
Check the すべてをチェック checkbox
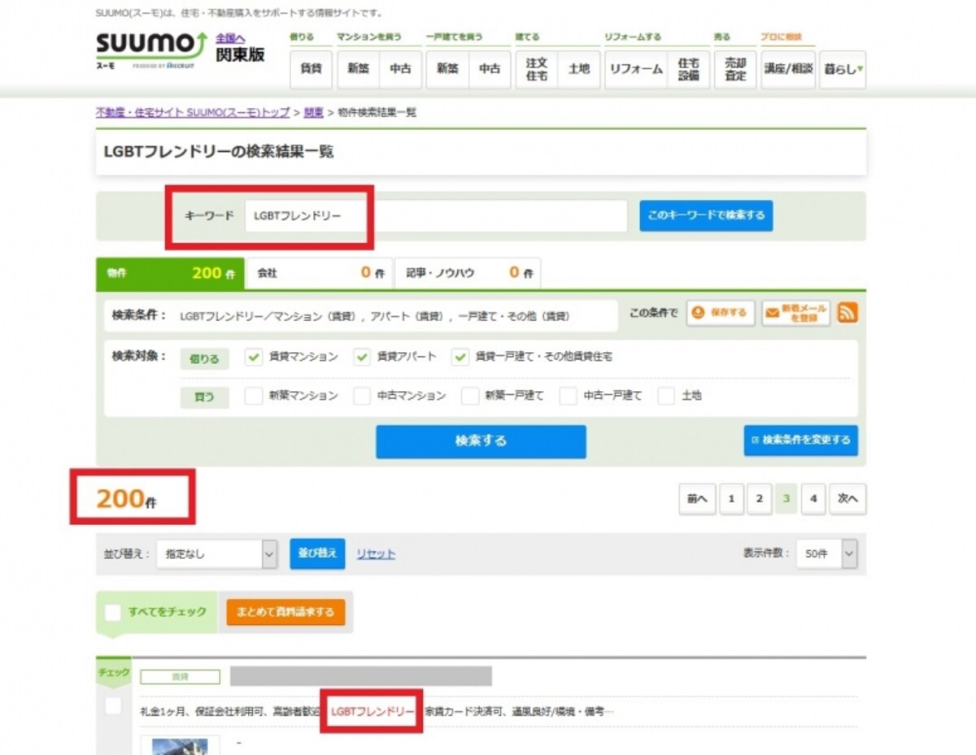point(113,612)
